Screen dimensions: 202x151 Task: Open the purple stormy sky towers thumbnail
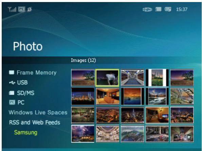pyautogui.click(x=83, y=134)
